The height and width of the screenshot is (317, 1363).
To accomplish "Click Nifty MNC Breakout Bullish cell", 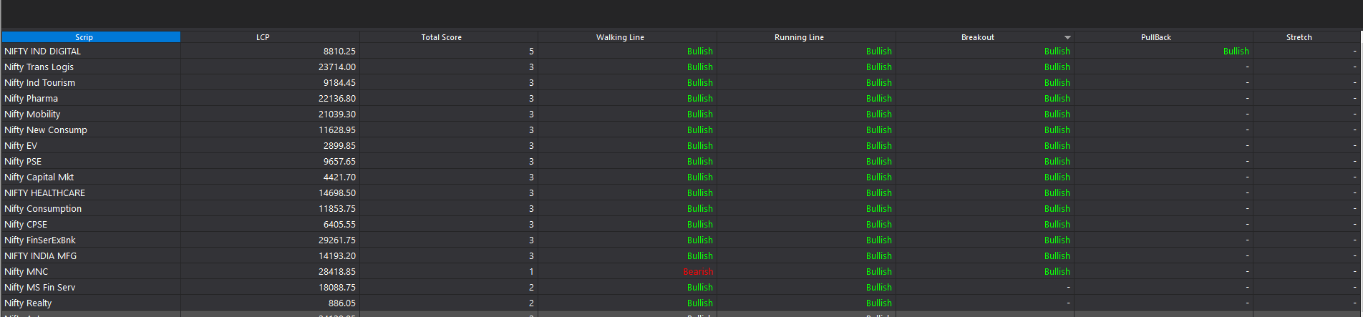I will tap(1057, 271).
